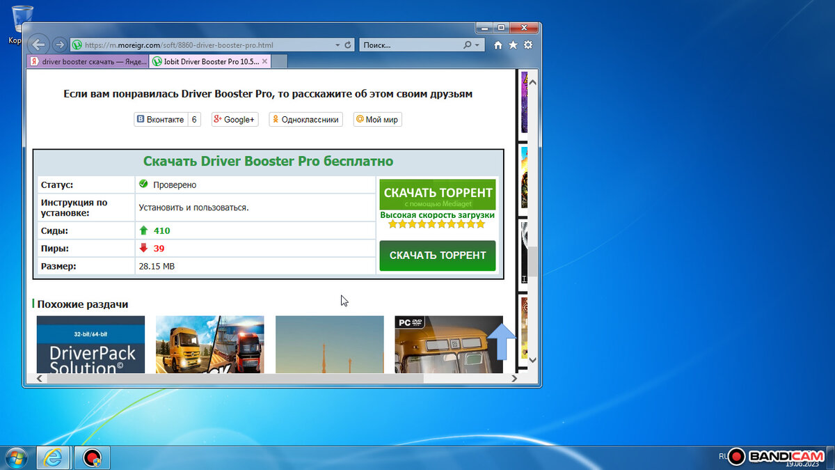Click the browser Back arrow button
Screen dimensions: 835x470
(x=39, y=44)
